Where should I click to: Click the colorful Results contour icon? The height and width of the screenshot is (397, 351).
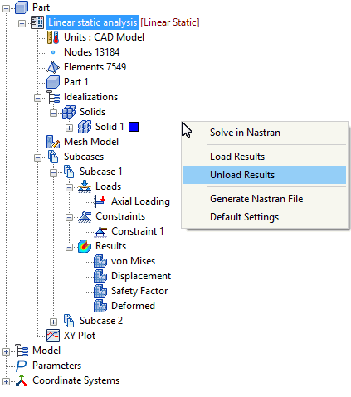85,246
